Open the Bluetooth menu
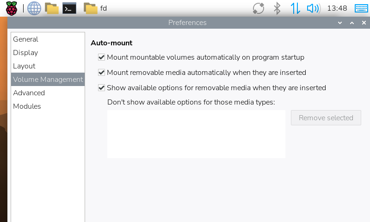The width and height of the screenshot is (370, 222). 277,8
